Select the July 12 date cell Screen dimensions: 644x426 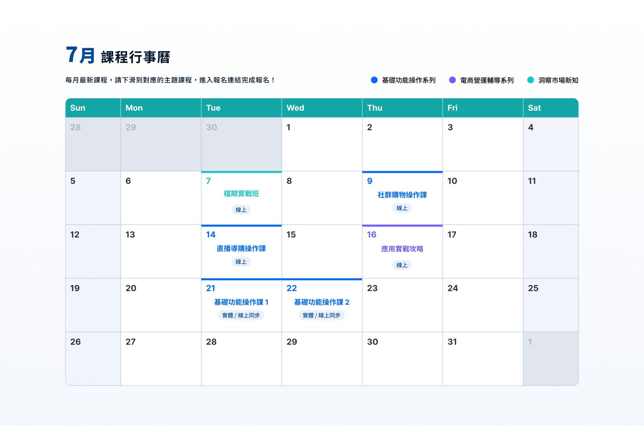[93, 251]
